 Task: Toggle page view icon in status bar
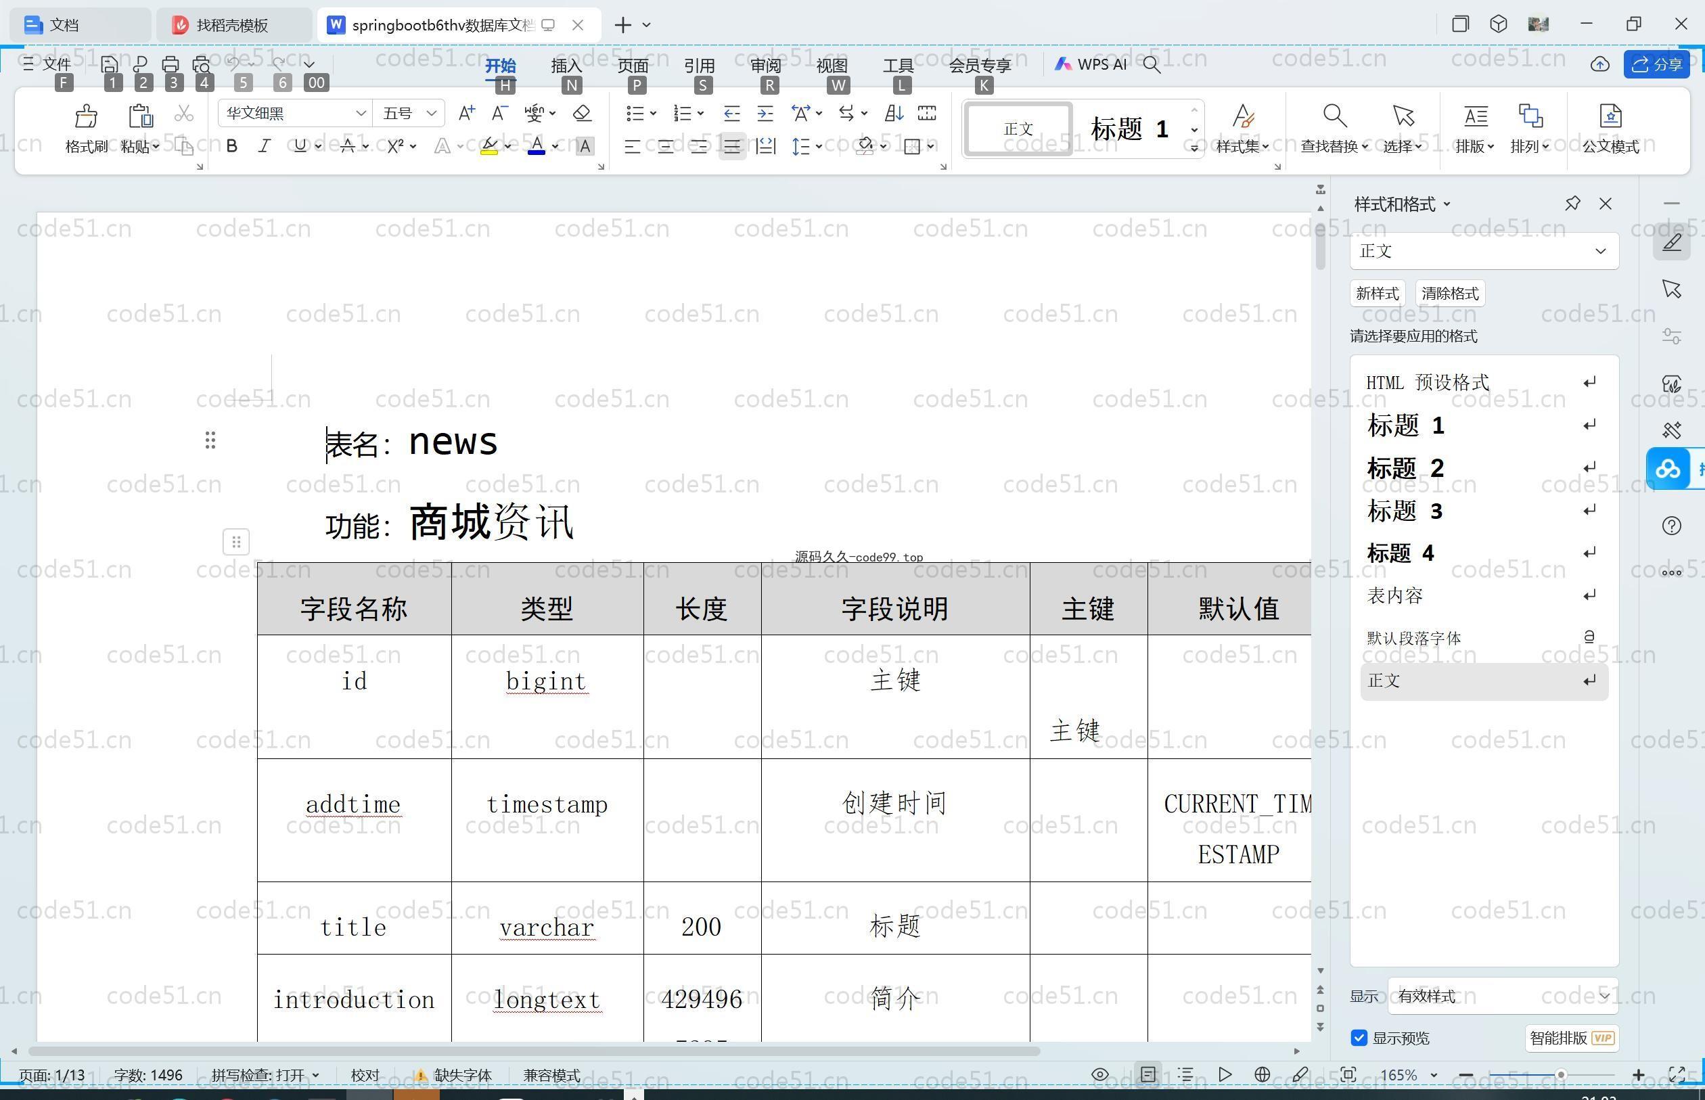pyautogui.click(x=1148, y=1074)
